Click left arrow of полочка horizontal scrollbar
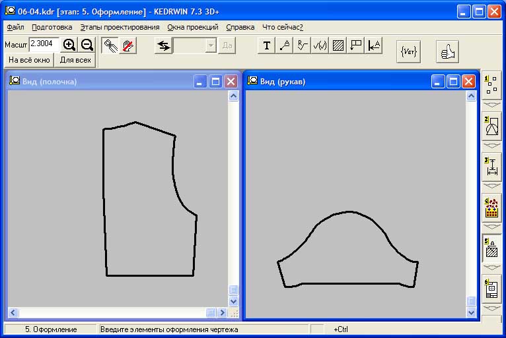The width and height of the screenshot is (506, 338). coord(13,312)
